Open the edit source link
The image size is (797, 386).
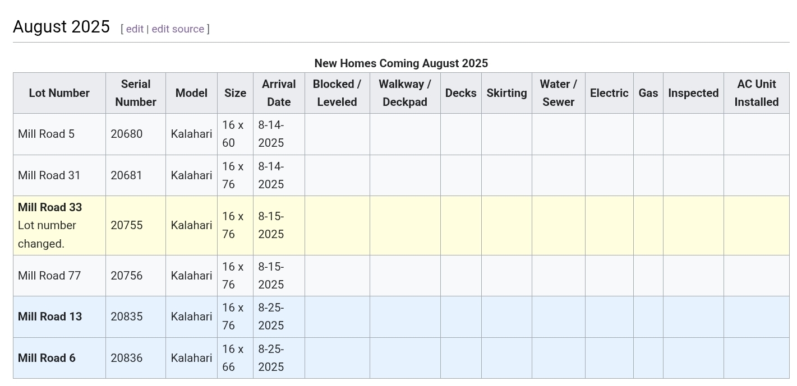coord(178,29)
